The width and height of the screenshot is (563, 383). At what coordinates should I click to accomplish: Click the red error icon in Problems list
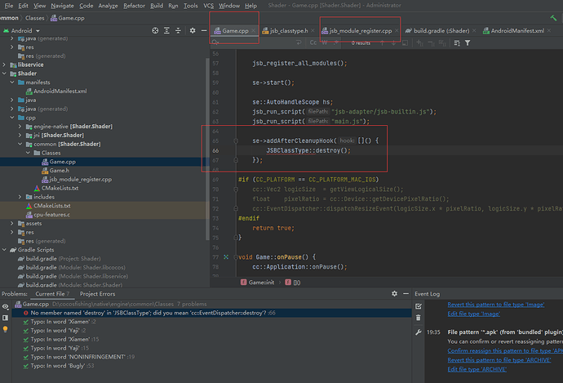[x=25, y=313]
